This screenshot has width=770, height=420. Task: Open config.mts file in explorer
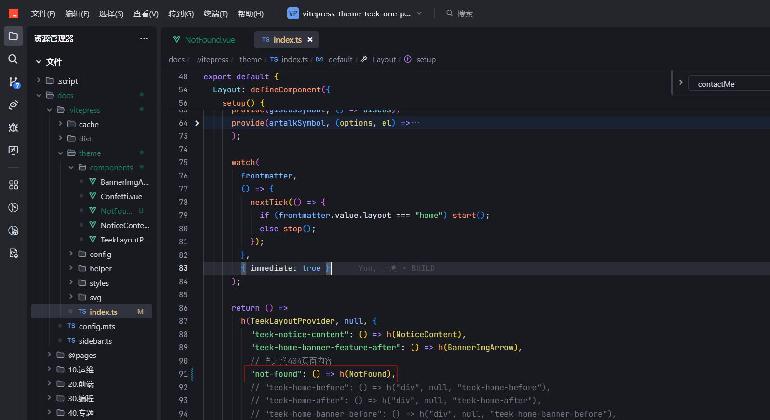coord(97,326)
